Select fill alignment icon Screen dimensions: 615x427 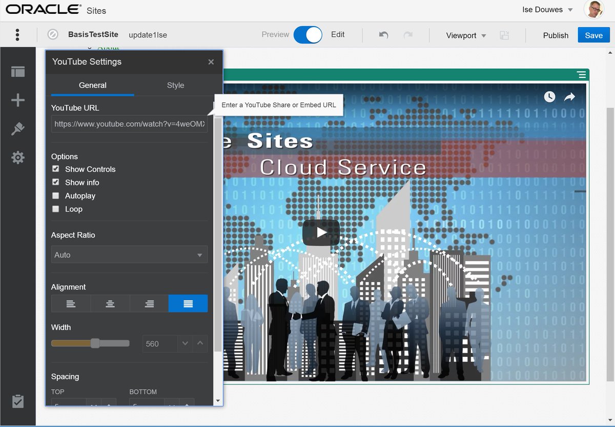(188, 304)
